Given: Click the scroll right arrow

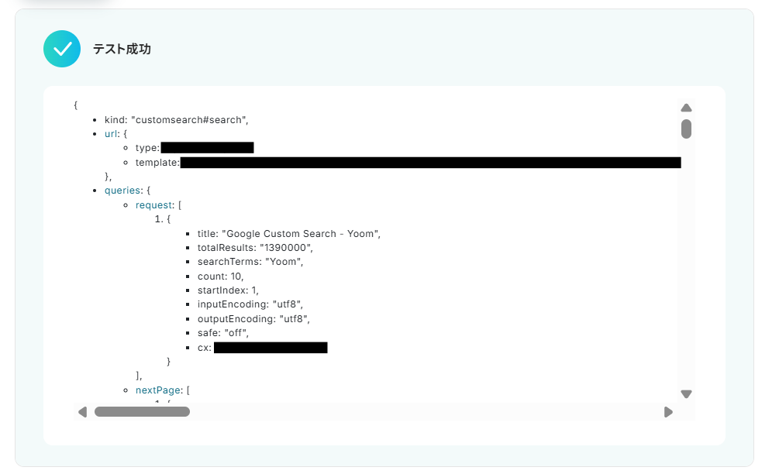Looking at the screenshot, I should coord(668,412).
